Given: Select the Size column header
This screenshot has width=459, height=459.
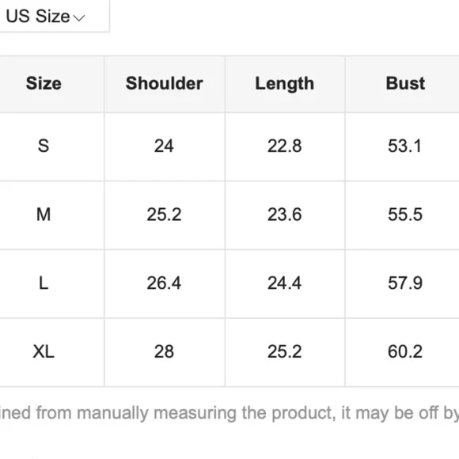Looking at the screenshot, I should pyautogui.click(x=44, y=83).
